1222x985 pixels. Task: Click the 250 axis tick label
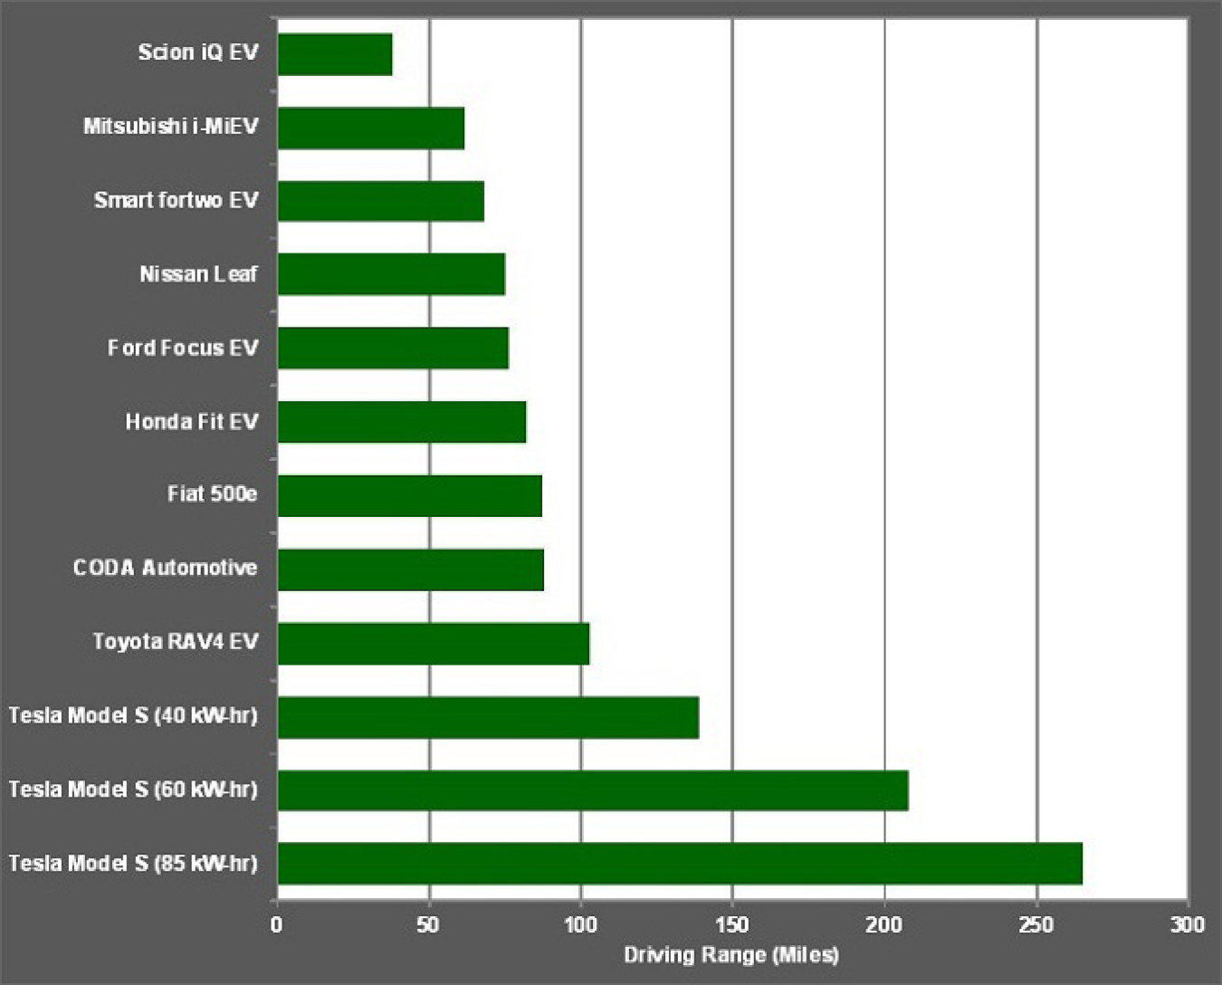click(x=1036, y=924)
